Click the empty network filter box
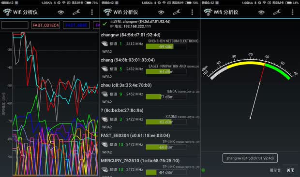The image size is (300, 177). pos(15,25)
